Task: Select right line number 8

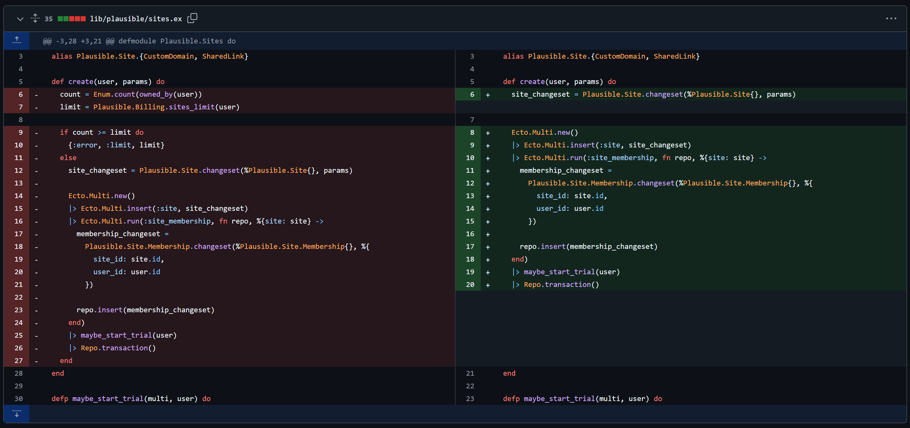Action: [x=468, y=132]
